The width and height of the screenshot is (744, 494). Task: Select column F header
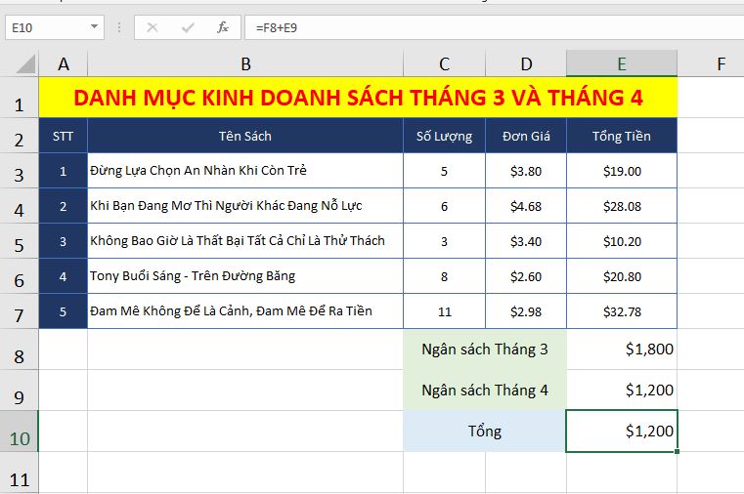[711, 63]
